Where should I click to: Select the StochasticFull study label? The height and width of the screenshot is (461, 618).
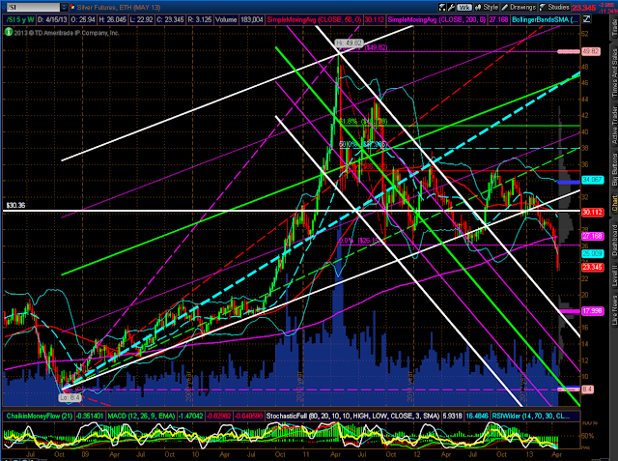pyautogui.click(x=352, y=416)
